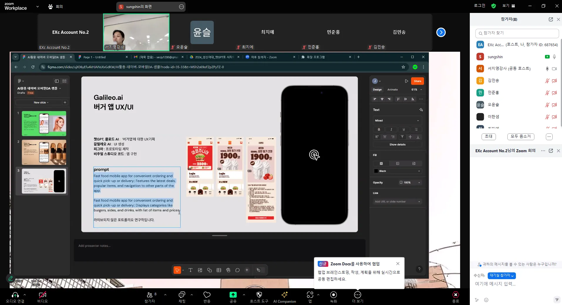Switch to the Animate tab
Image resolution: width=562 pixels, height=305 pixels.
click(x=393, y=90)
